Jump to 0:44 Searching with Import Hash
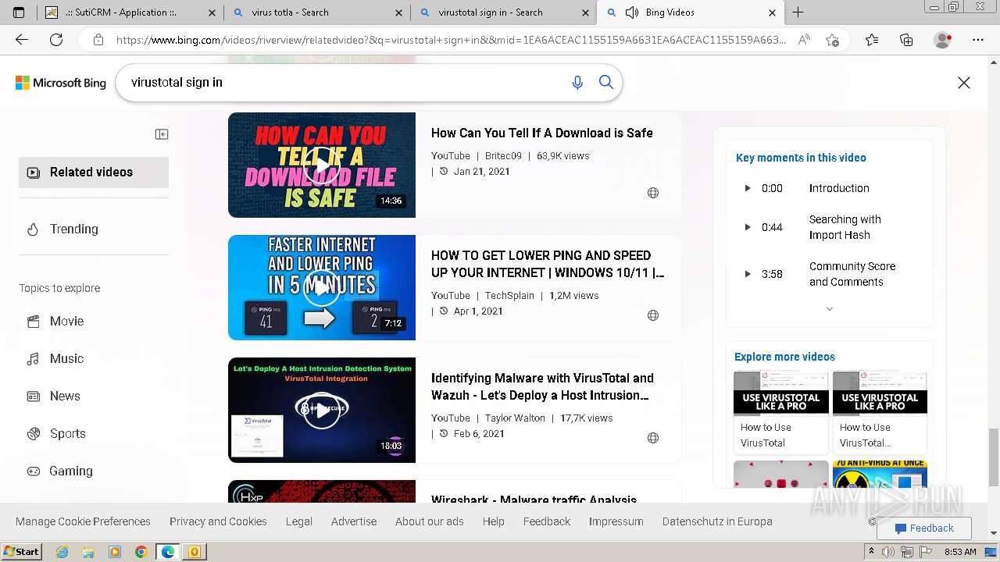The image size is (1000, 562). 829,227
